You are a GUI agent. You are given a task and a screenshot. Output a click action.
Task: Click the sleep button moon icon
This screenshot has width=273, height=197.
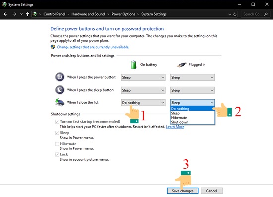60,90
